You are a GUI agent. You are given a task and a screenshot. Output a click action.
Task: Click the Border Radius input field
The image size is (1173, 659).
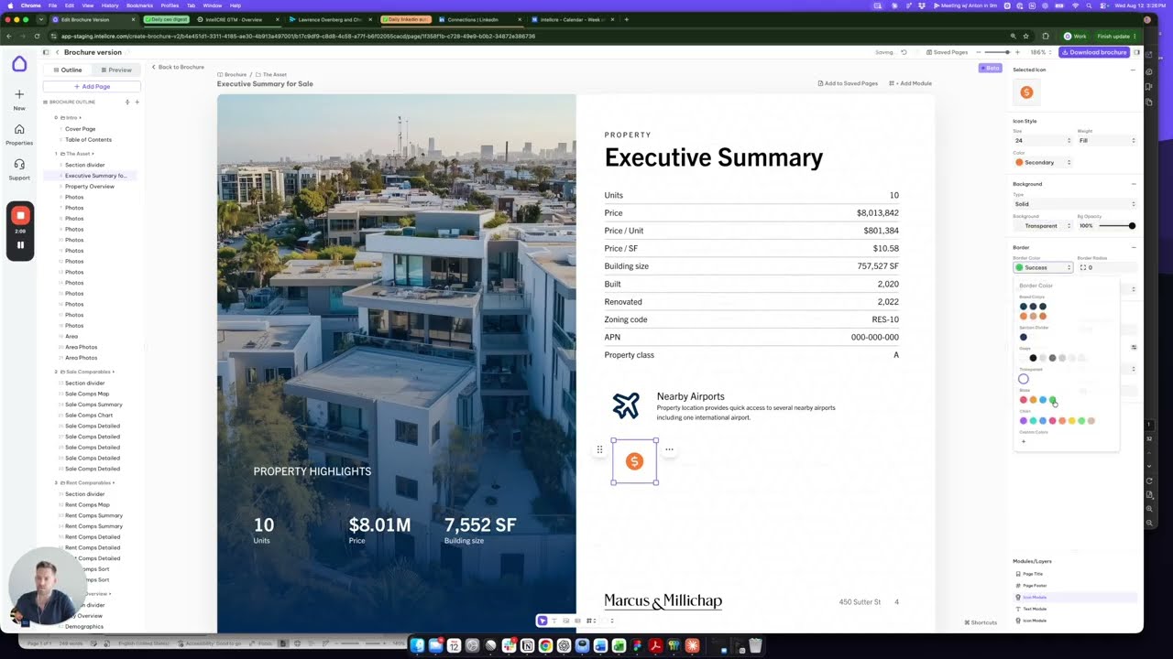1107,267
